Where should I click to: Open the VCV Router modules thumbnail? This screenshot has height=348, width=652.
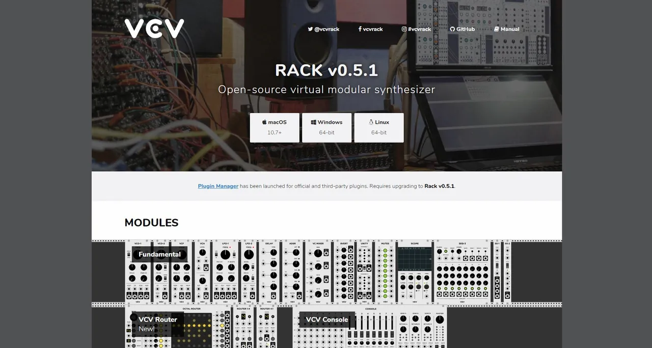click(201, 327)
